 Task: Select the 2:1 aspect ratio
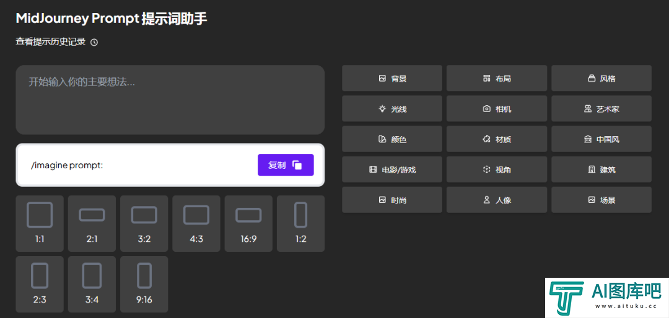pyautogui.click(x=92, y=223)
